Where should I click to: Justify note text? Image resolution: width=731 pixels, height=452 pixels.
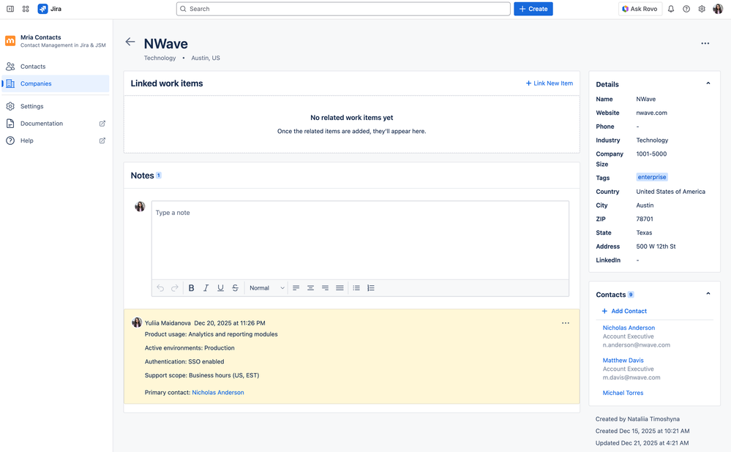coord(340,288)
